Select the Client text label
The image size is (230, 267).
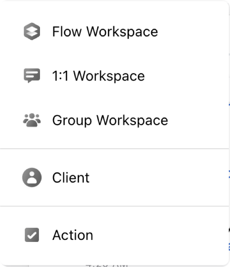(x=71, y=177)
